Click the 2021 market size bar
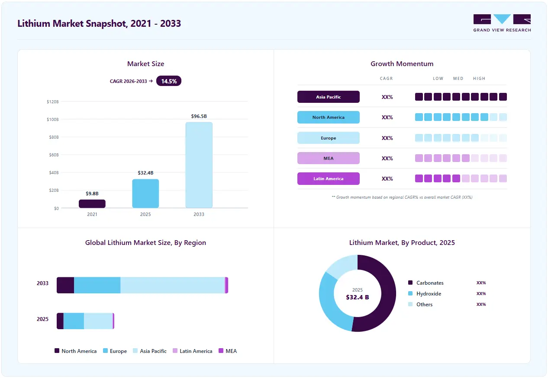The height and width of the screenshot is (378, 548). [92, 204]
